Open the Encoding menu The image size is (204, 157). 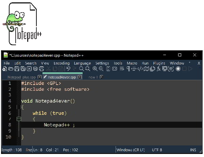pyautogui.click(x=62, y=63)
